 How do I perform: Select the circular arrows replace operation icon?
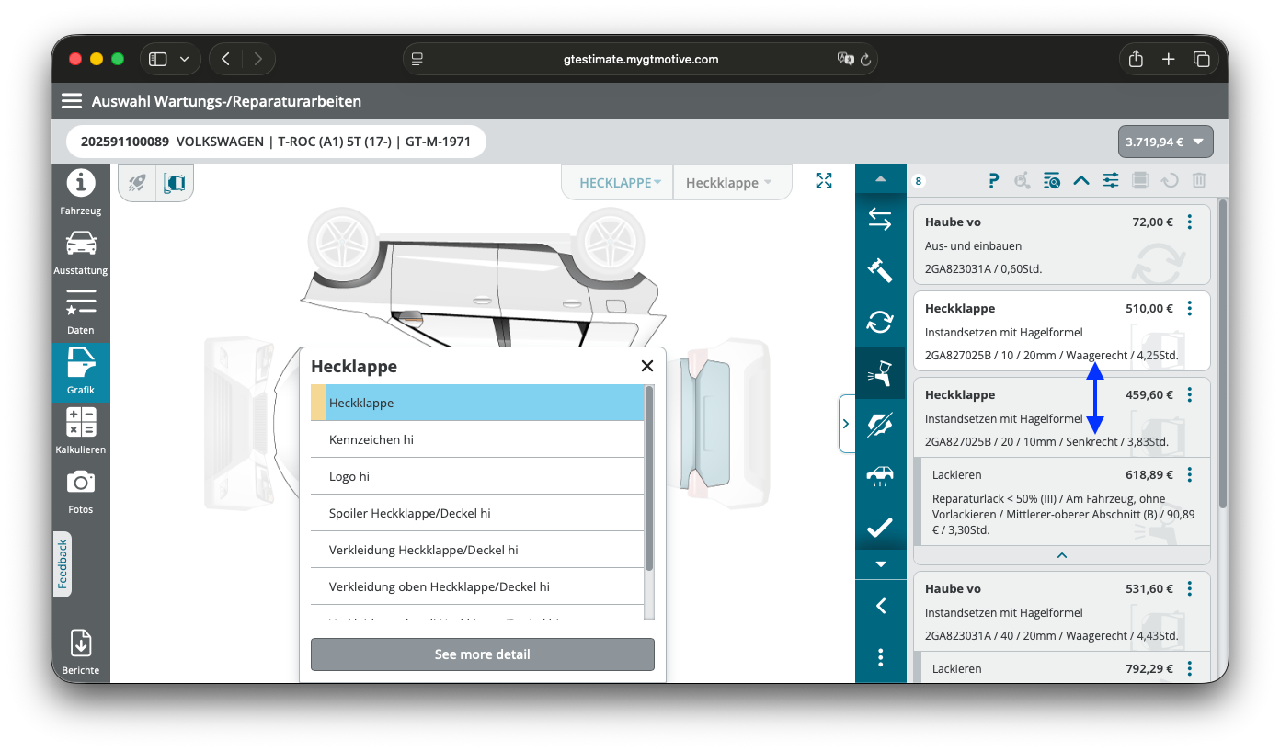coord(880,322)
